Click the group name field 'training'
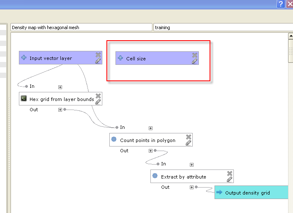This screenshot has height=213, width=293. pyautogui.click(x=223, y=27)
